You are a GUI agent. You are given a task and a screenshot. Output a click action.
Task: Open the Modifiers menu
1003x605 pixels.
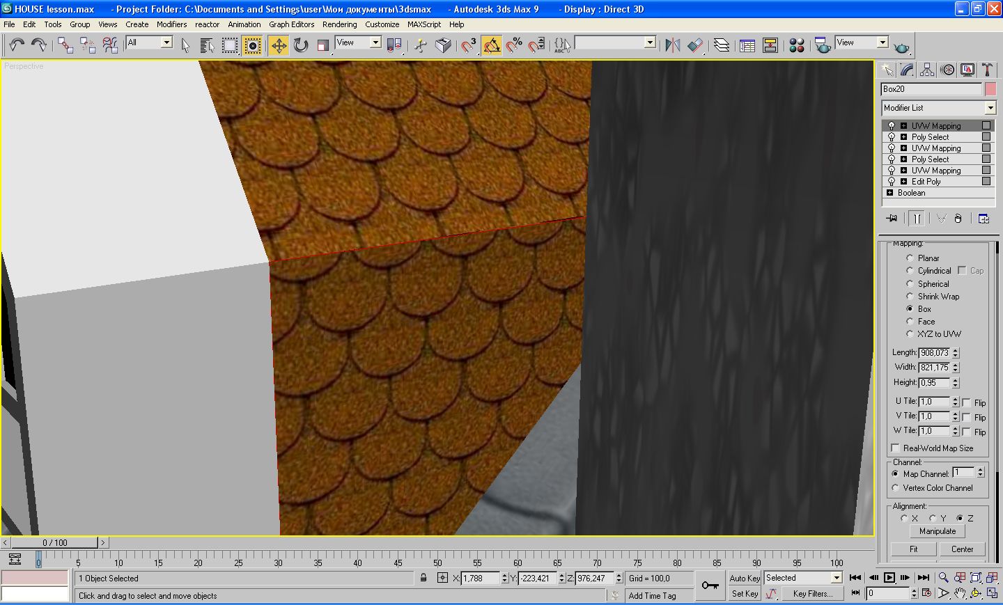tap(171, 24)
